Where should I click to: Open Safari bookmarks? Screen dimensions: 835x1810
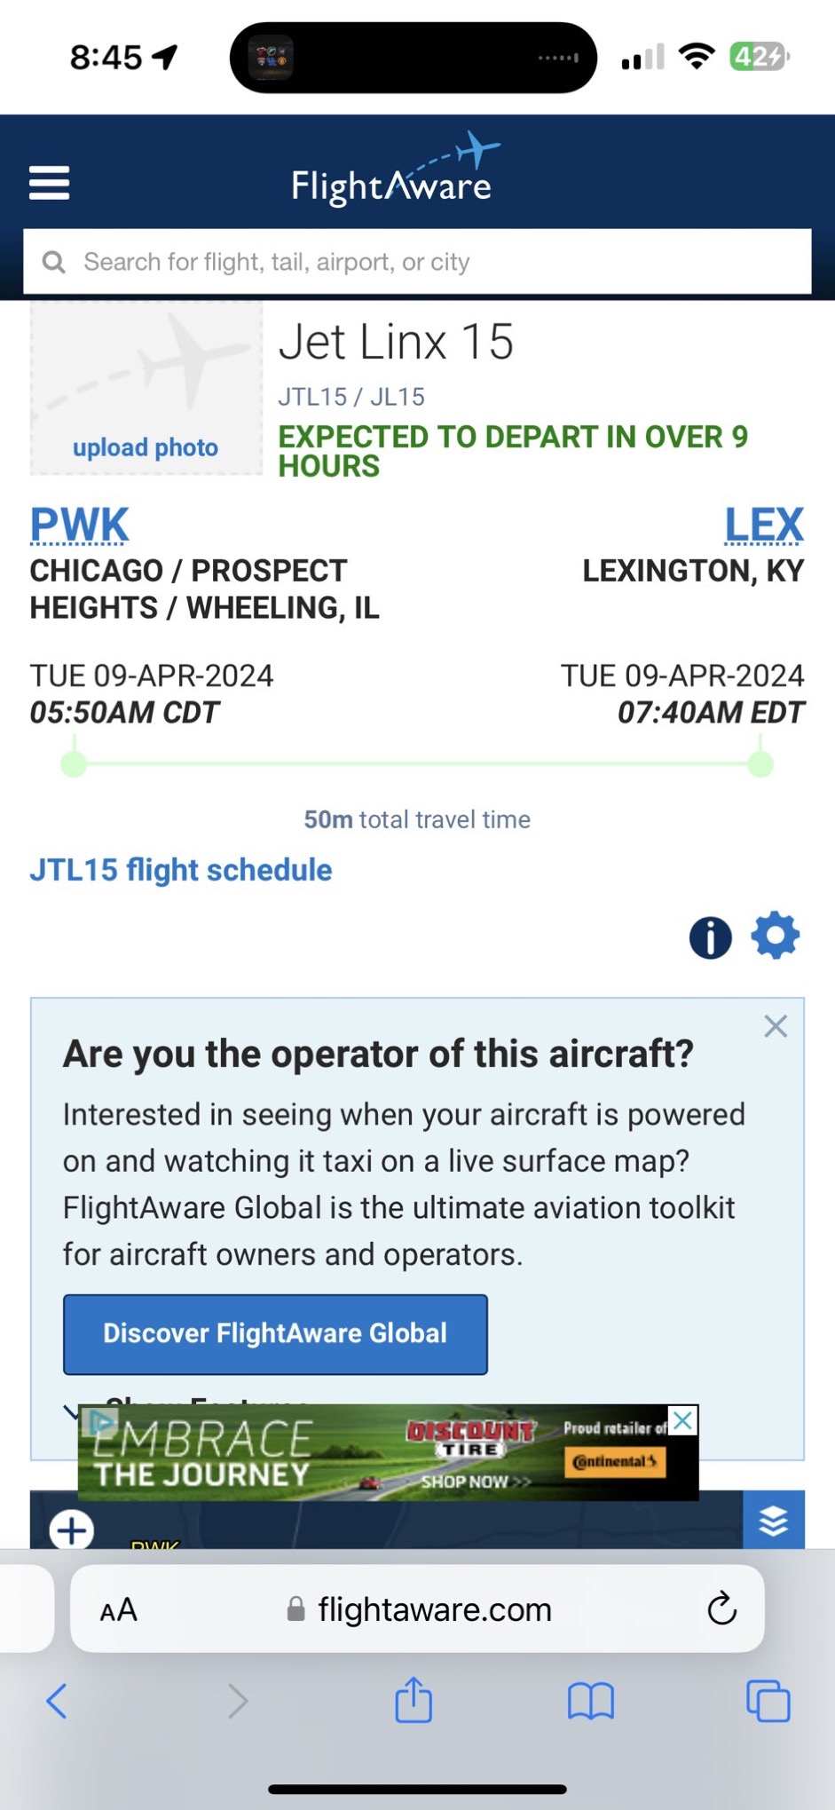coord(590,1701)
